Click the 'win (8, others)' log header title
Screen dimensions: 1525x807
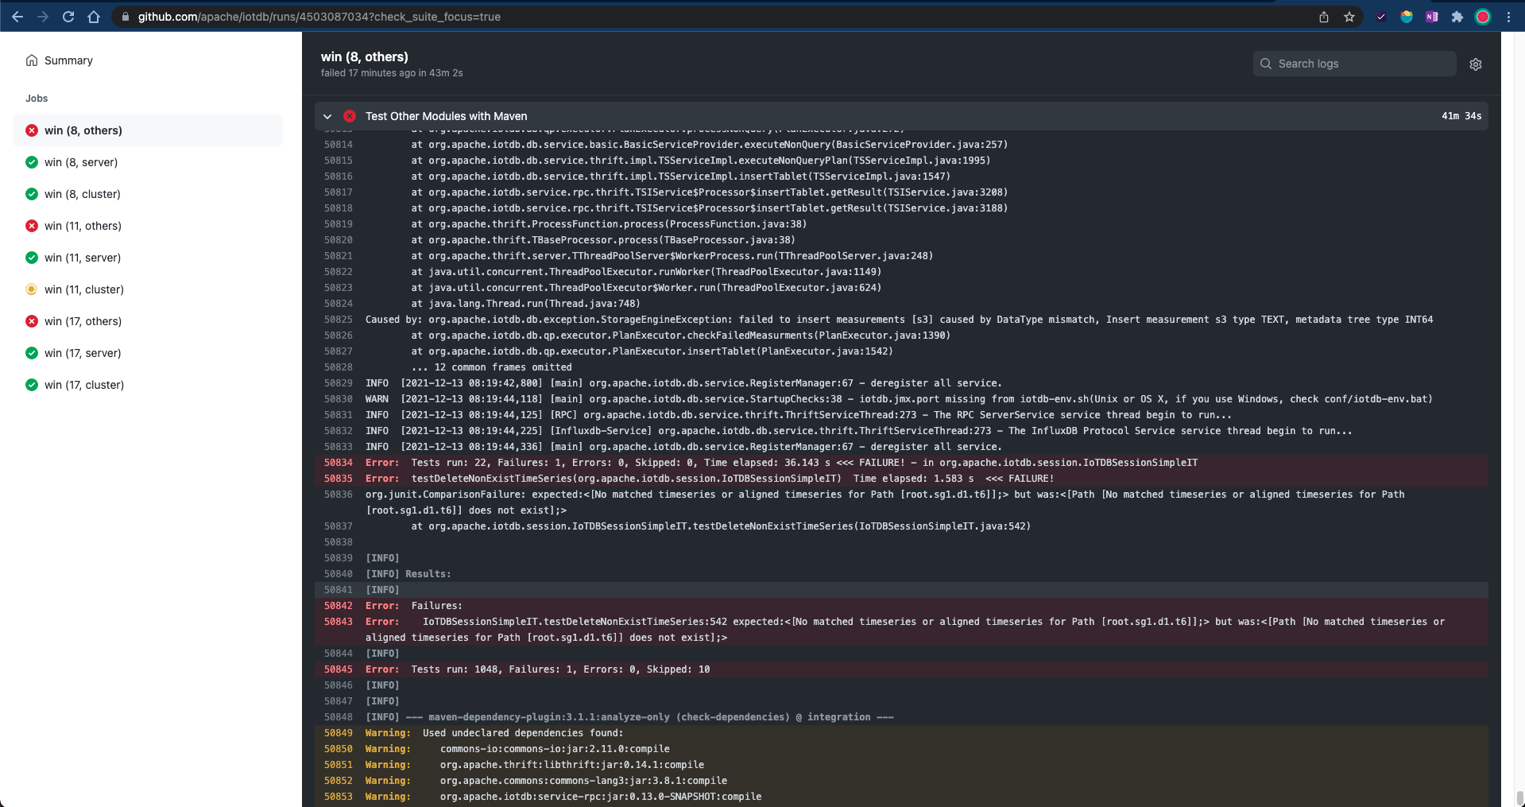(x=365, y=56)
